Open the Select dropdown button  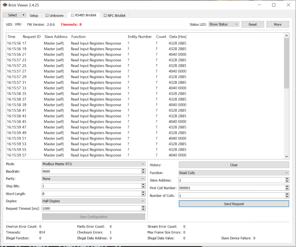14,15
